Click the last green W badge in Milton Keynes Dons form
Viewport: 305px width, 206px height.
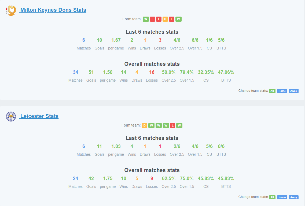pos(178,19)
